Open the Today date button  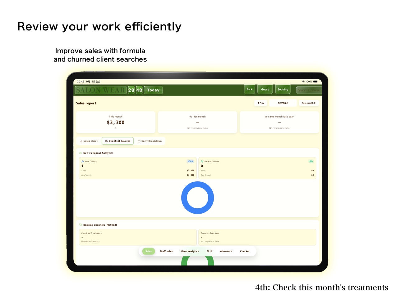(153, 90)
